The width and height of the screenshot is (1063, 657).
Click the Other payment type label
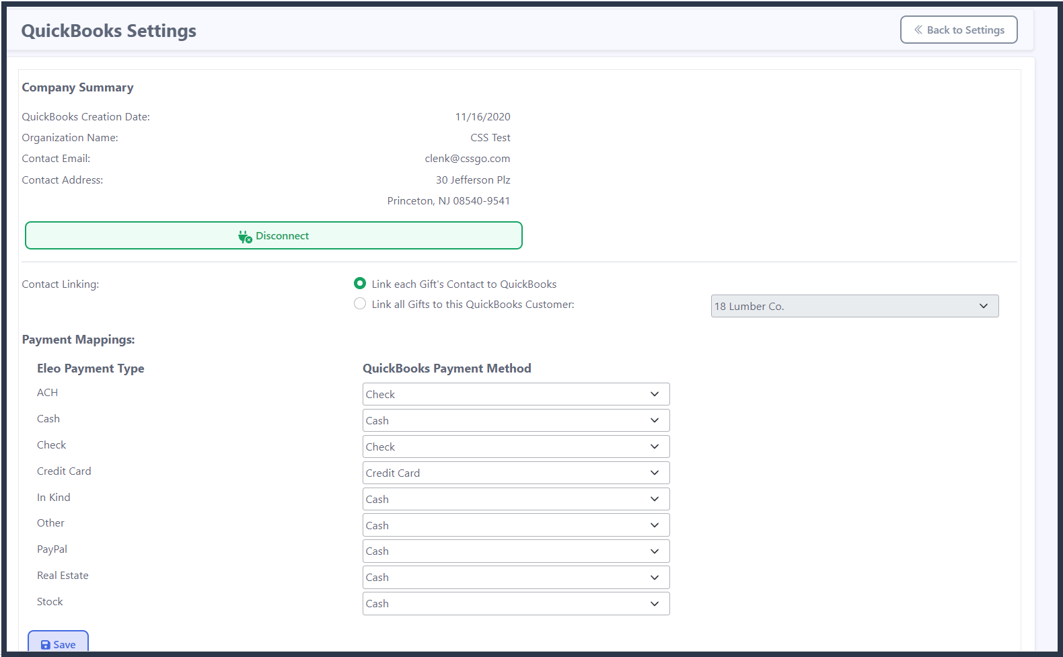(50, 523)
